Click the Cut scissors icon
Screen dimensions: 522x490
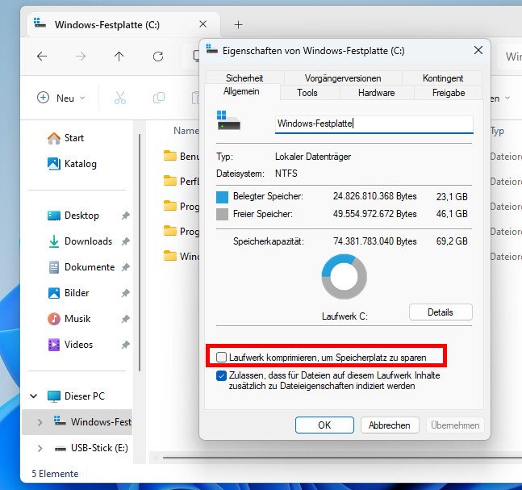(x=120, y=98)
